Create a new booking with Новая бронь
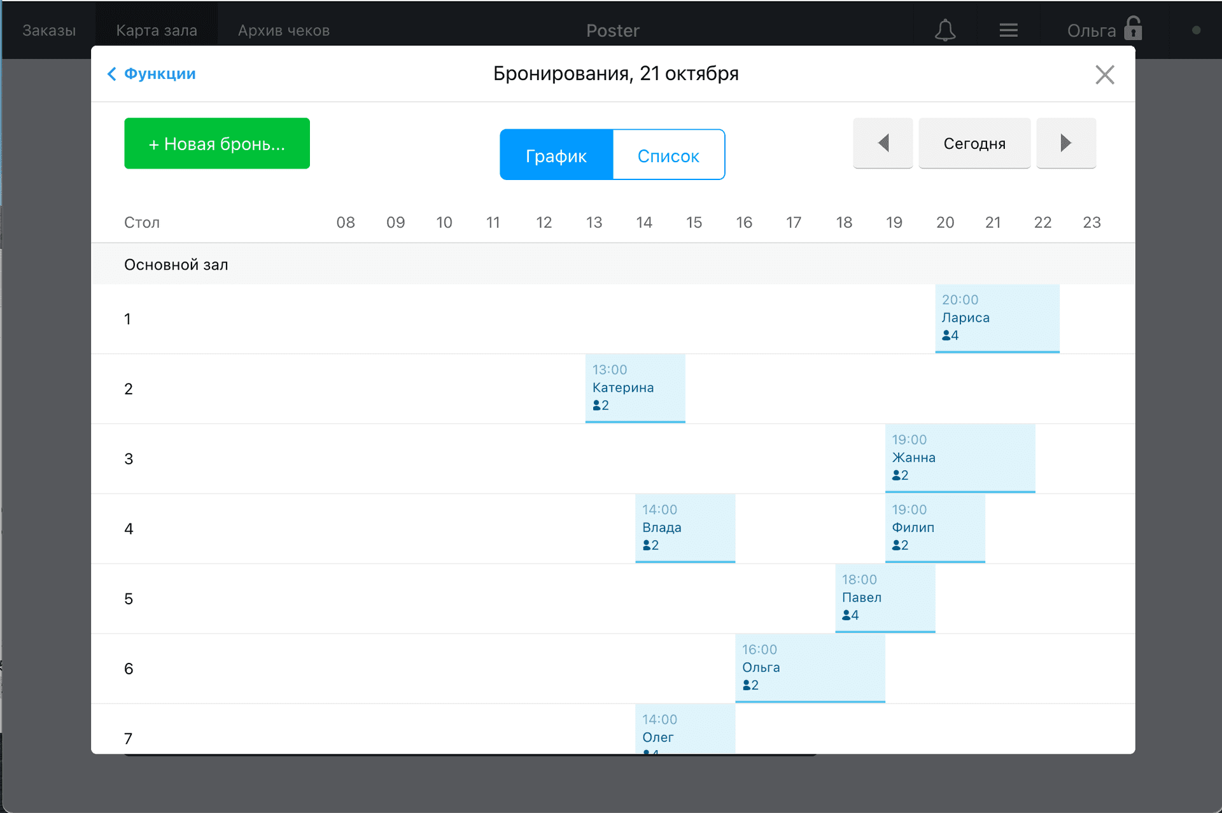 (x=217, y=143)
